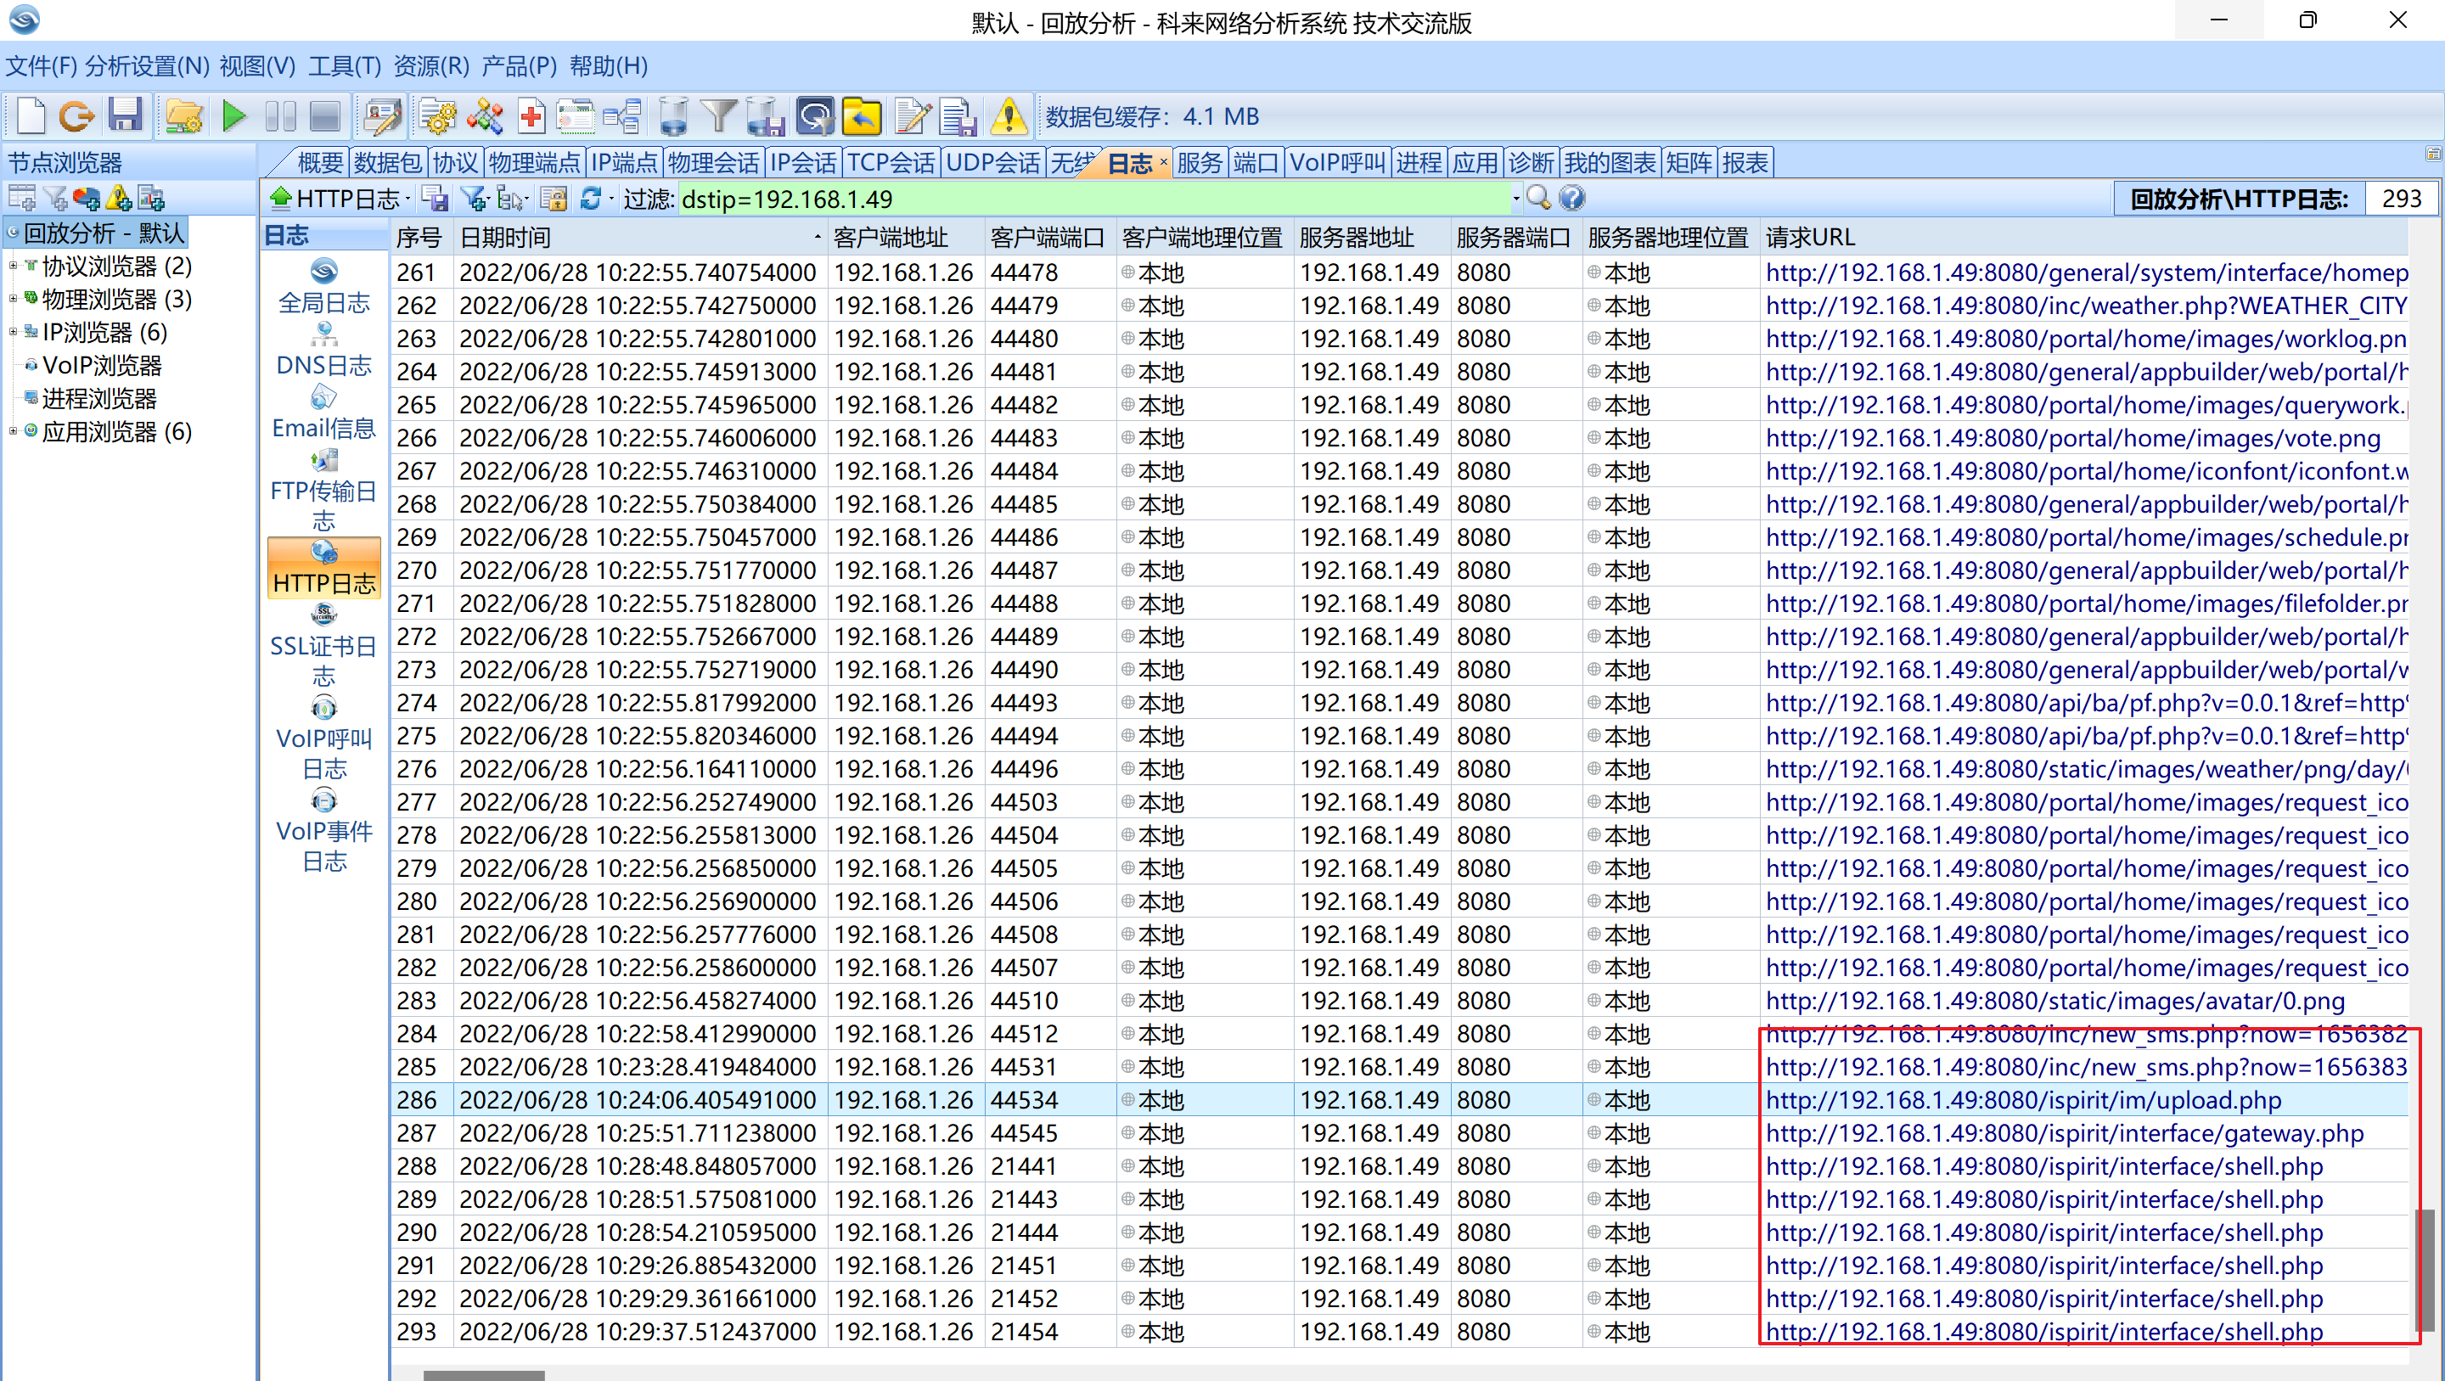Open the 工具(T) menu
2445x1381 pixels.
point(344,65)
